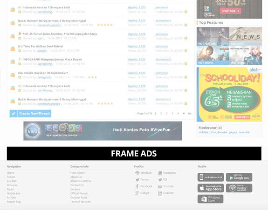
Task: Click the lightbulb icon before INFOGRAFIK thread title
Action: click(20, 59)
